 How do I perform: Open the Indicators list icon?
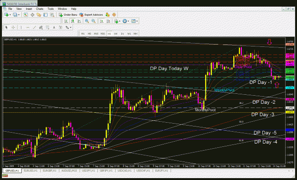tap(116, 21)
